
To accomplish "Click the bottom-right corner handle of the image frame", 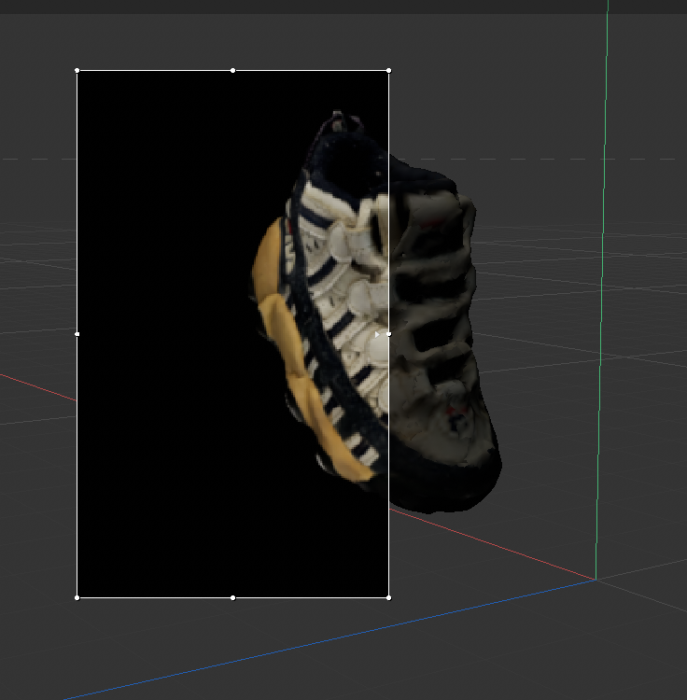I will pos(389,597).
